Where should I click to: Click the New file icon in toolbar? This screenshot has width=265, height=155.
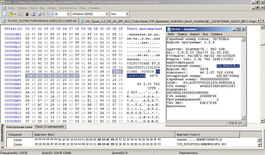pos(5,14)
